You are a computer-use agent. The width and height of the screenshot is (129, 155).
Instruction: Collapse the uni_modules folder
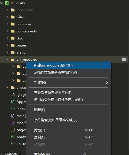(x=7, y=59)
